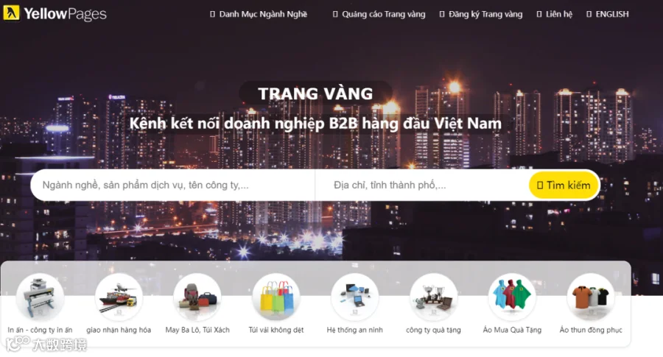Open Danh Mục Ngành Nghề menu
The width and height of the screenshot is (663, 357).
click(259, 15)
